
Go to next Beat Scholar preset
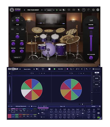tap(34, 69)
